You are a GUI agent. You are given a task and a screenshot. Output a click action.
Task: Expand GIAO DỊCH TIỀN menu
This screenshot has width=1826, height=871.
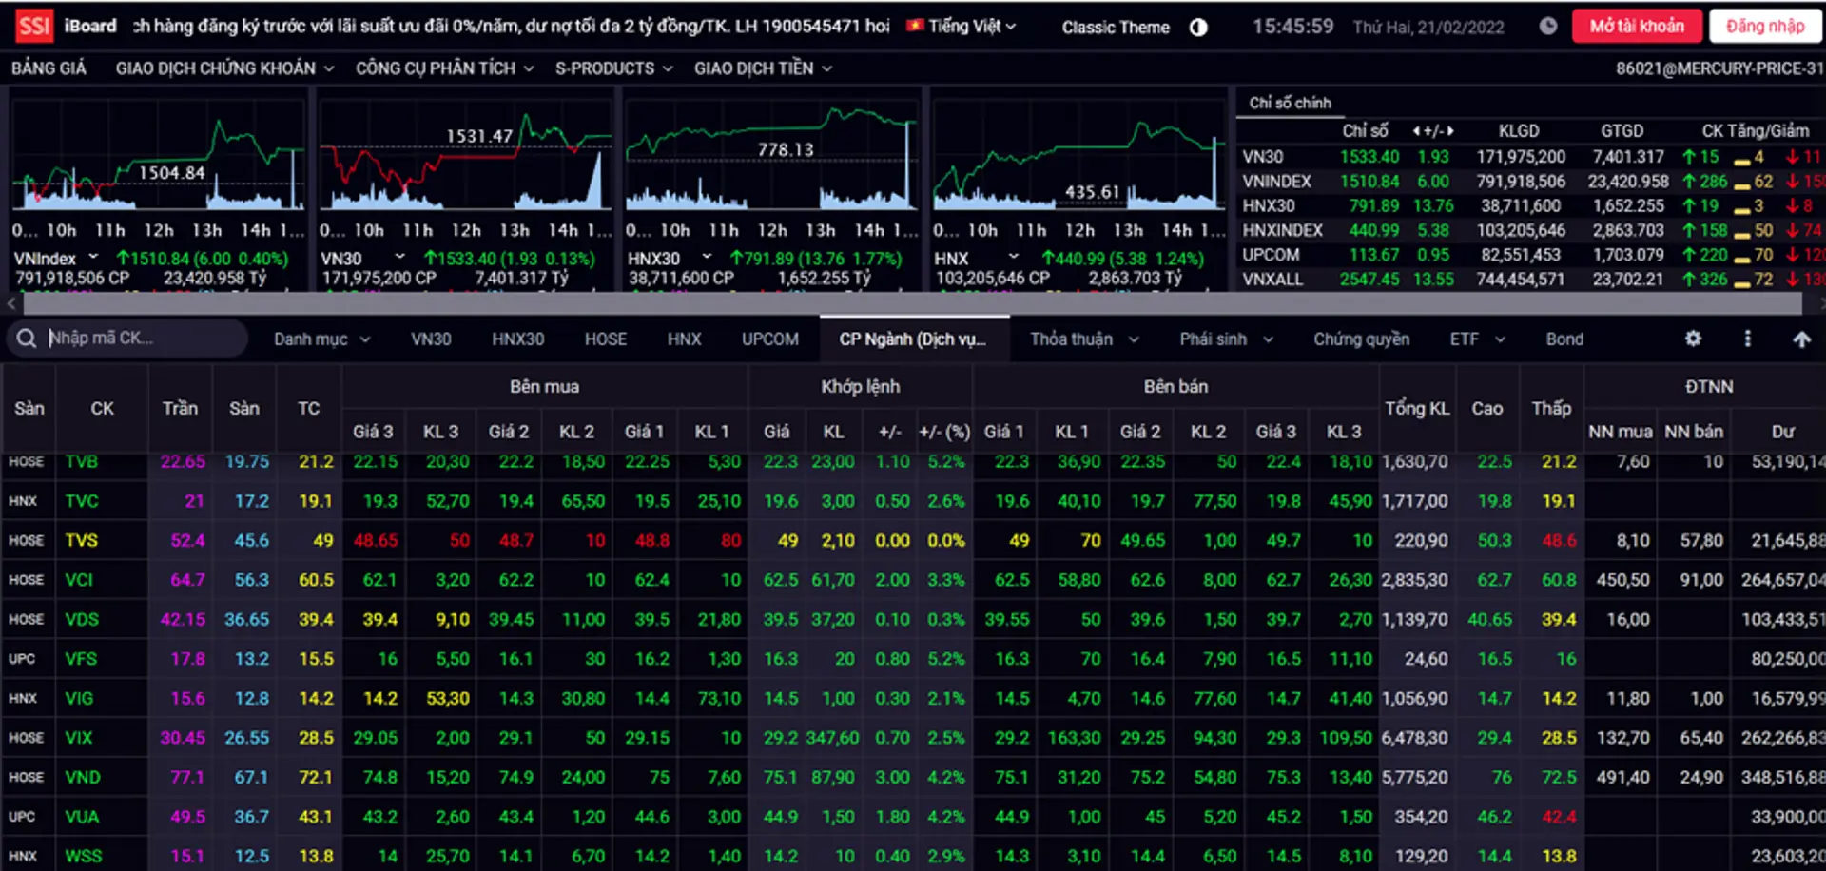tap(763, 68)
